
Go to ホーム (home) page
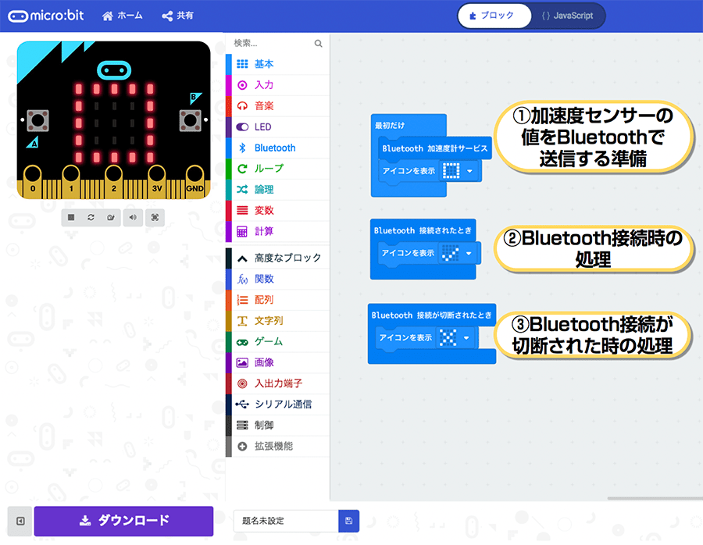click(122, 16)
